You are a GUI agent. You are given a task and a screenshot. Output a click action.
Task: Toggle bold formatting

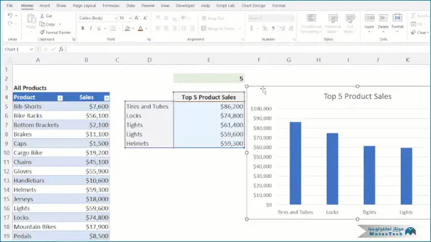(83, 28)
